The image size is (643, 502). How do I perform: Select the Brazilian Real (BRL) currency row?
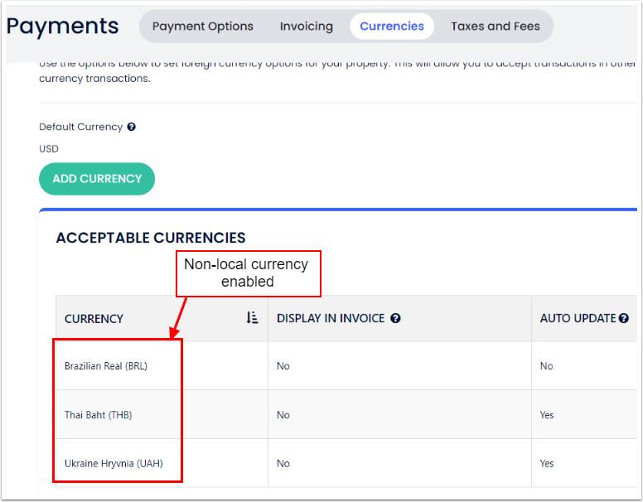click(x=106, y=366)
